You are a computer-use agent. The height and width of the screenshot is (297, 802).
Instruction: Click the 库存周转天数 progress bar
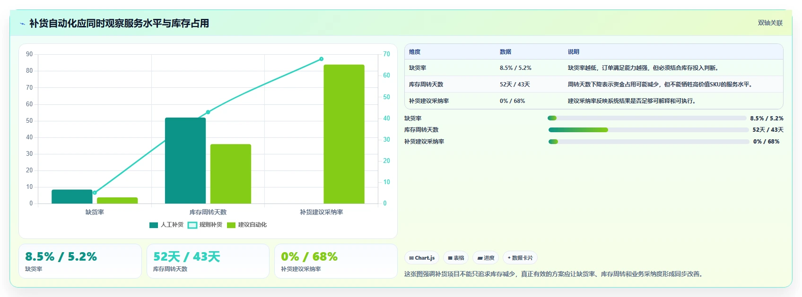coord(648,130)
